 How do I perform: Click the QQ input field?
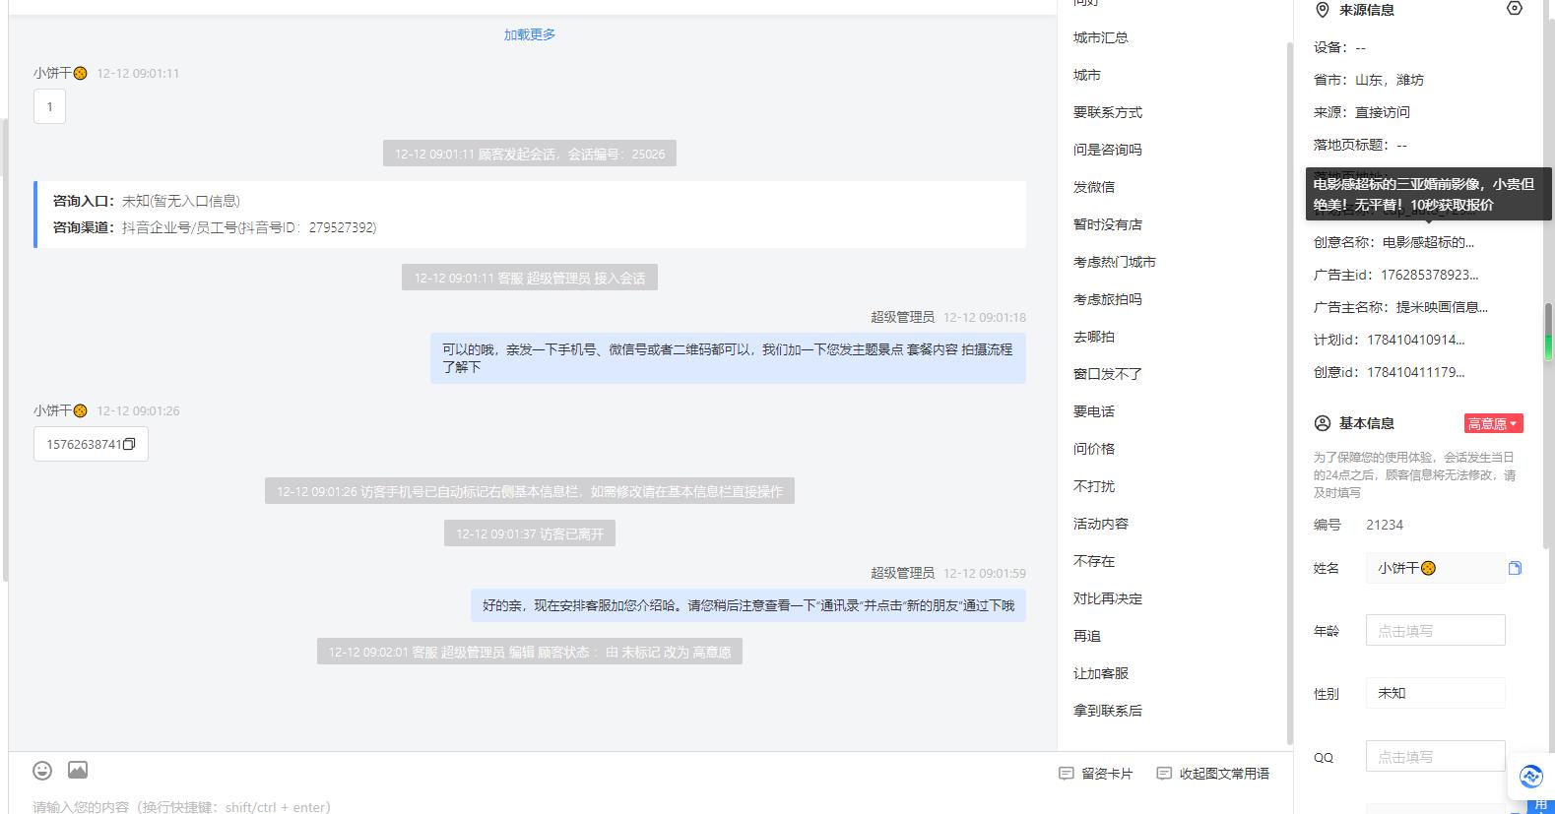pos(1435,756)
